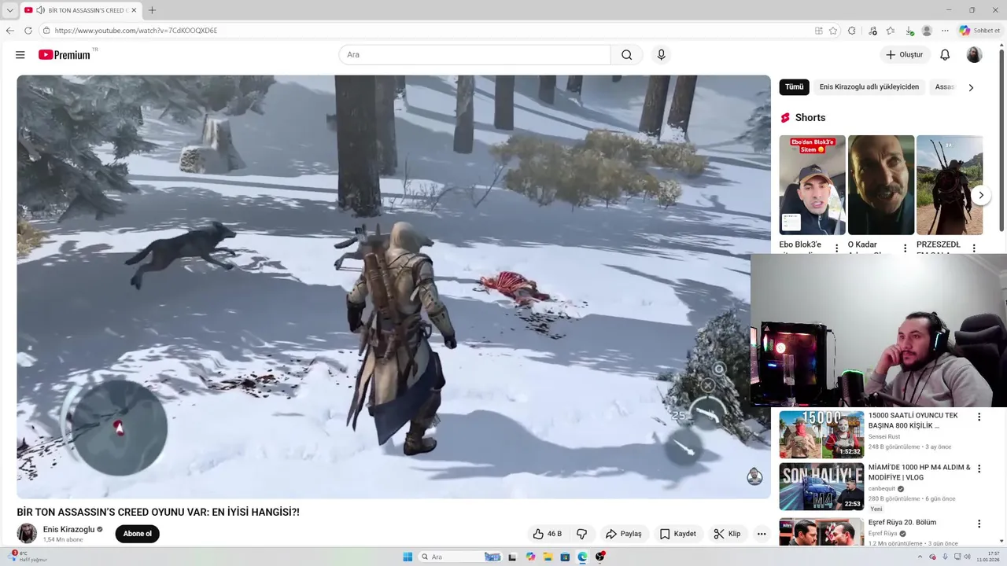
Task: Open the favorites list icon in Edge
Action: (x=891, y=31)
